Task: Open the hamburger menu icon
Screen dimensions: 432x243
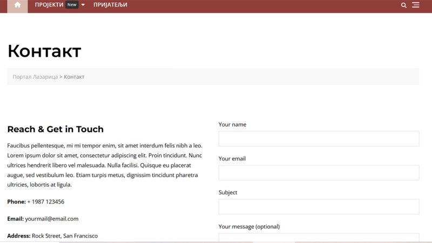Action: 416,5
